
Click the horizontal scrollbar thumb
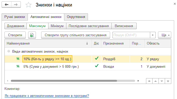click(x=64, y=81)
